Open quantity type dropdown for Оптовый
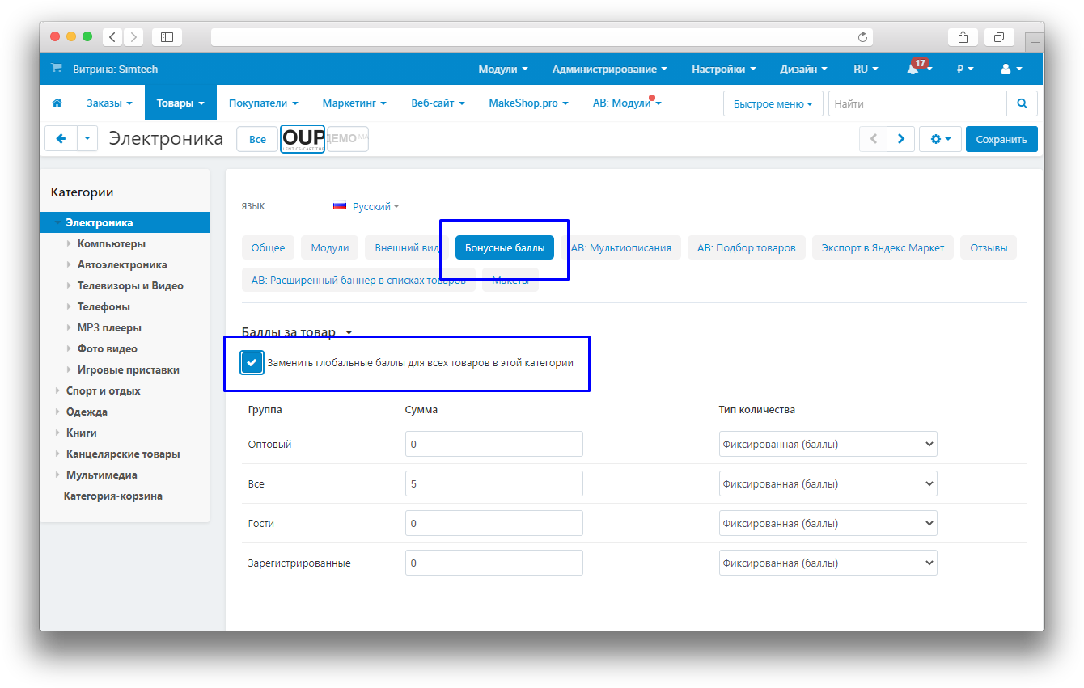Screen dimensions: 1084x688 (x=828, y=444)
